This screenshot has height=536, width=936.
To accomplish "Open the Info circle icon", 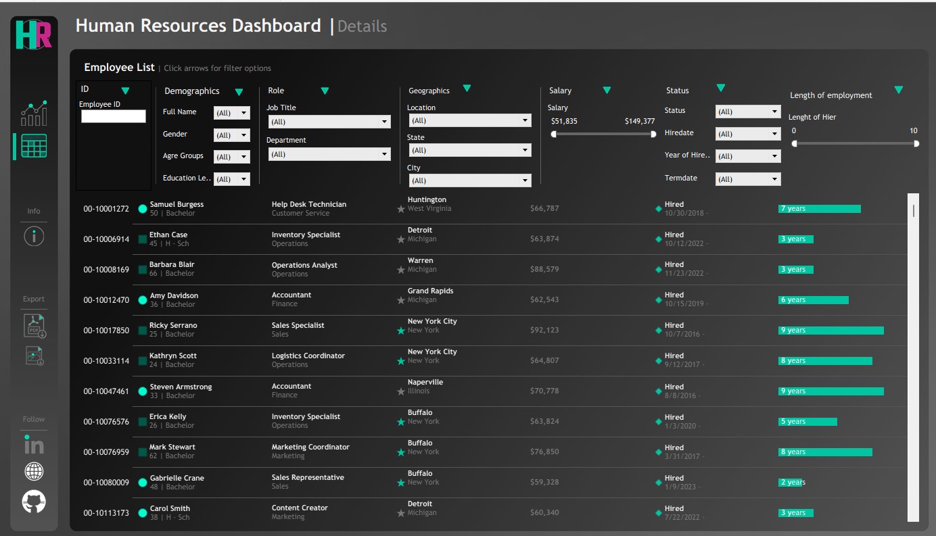I will pyautogui.click(x=34, y=236).
